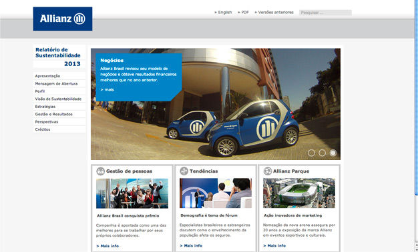The width and height of the screenshot is (418, 252).
Task: Select the first carousel slide indicator
Action: pyautogui.click(x=311, y=153)
